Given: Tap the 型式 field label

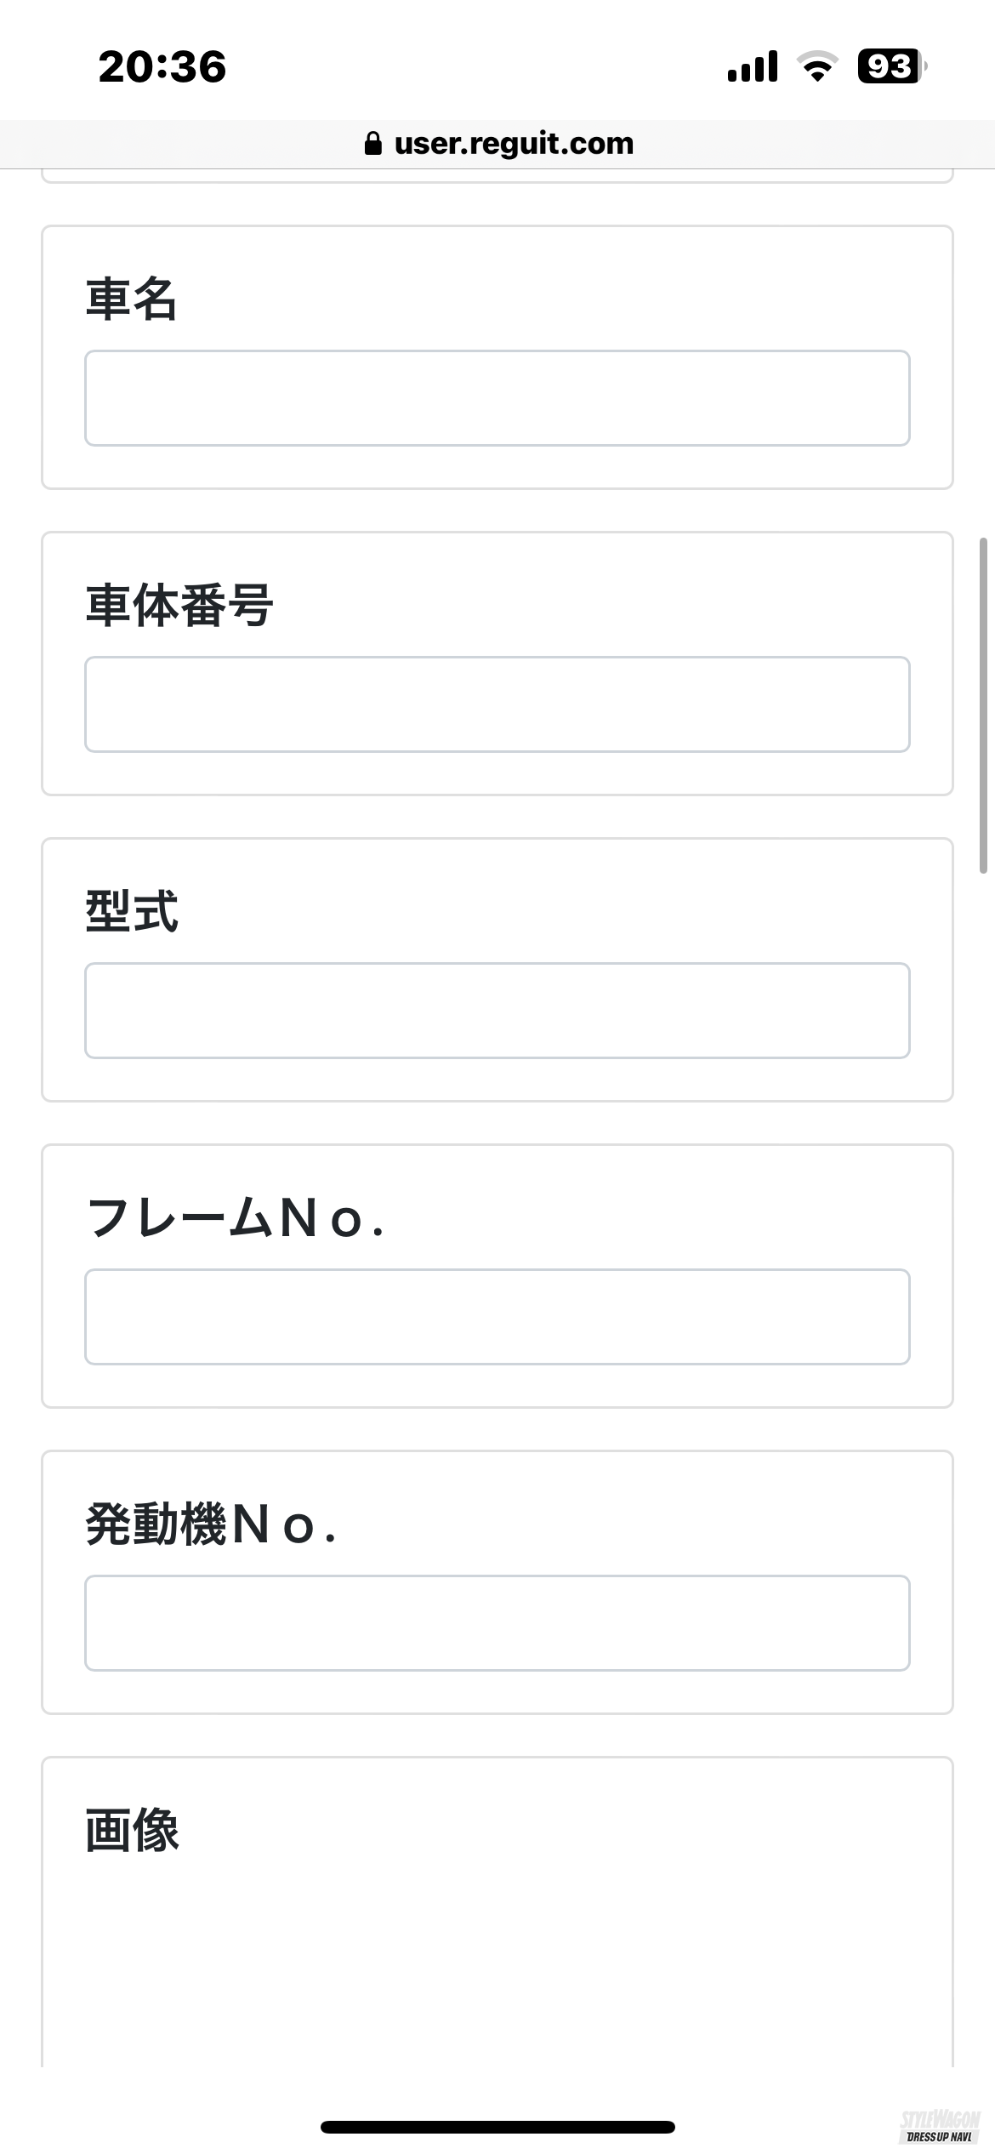Looking at the screenshot, I should [132, 912].
